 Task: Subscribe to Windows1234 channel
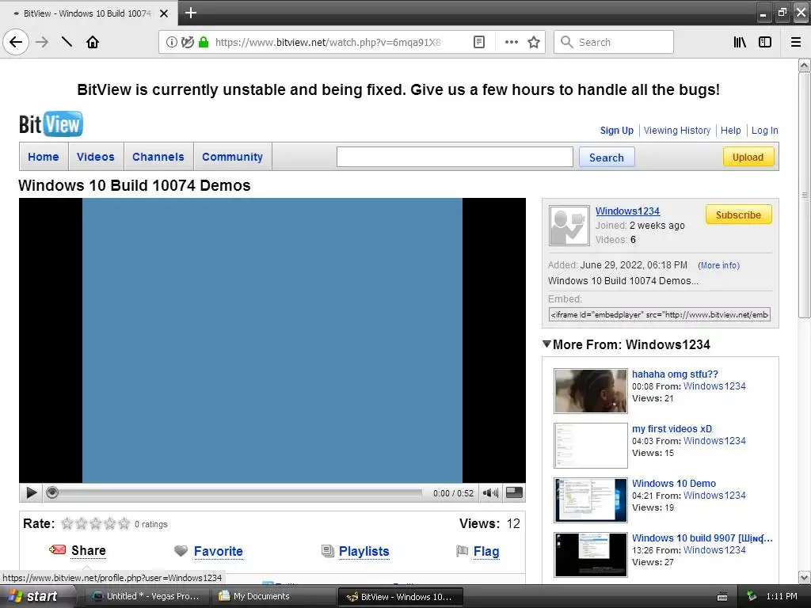(x=739, y=215)
